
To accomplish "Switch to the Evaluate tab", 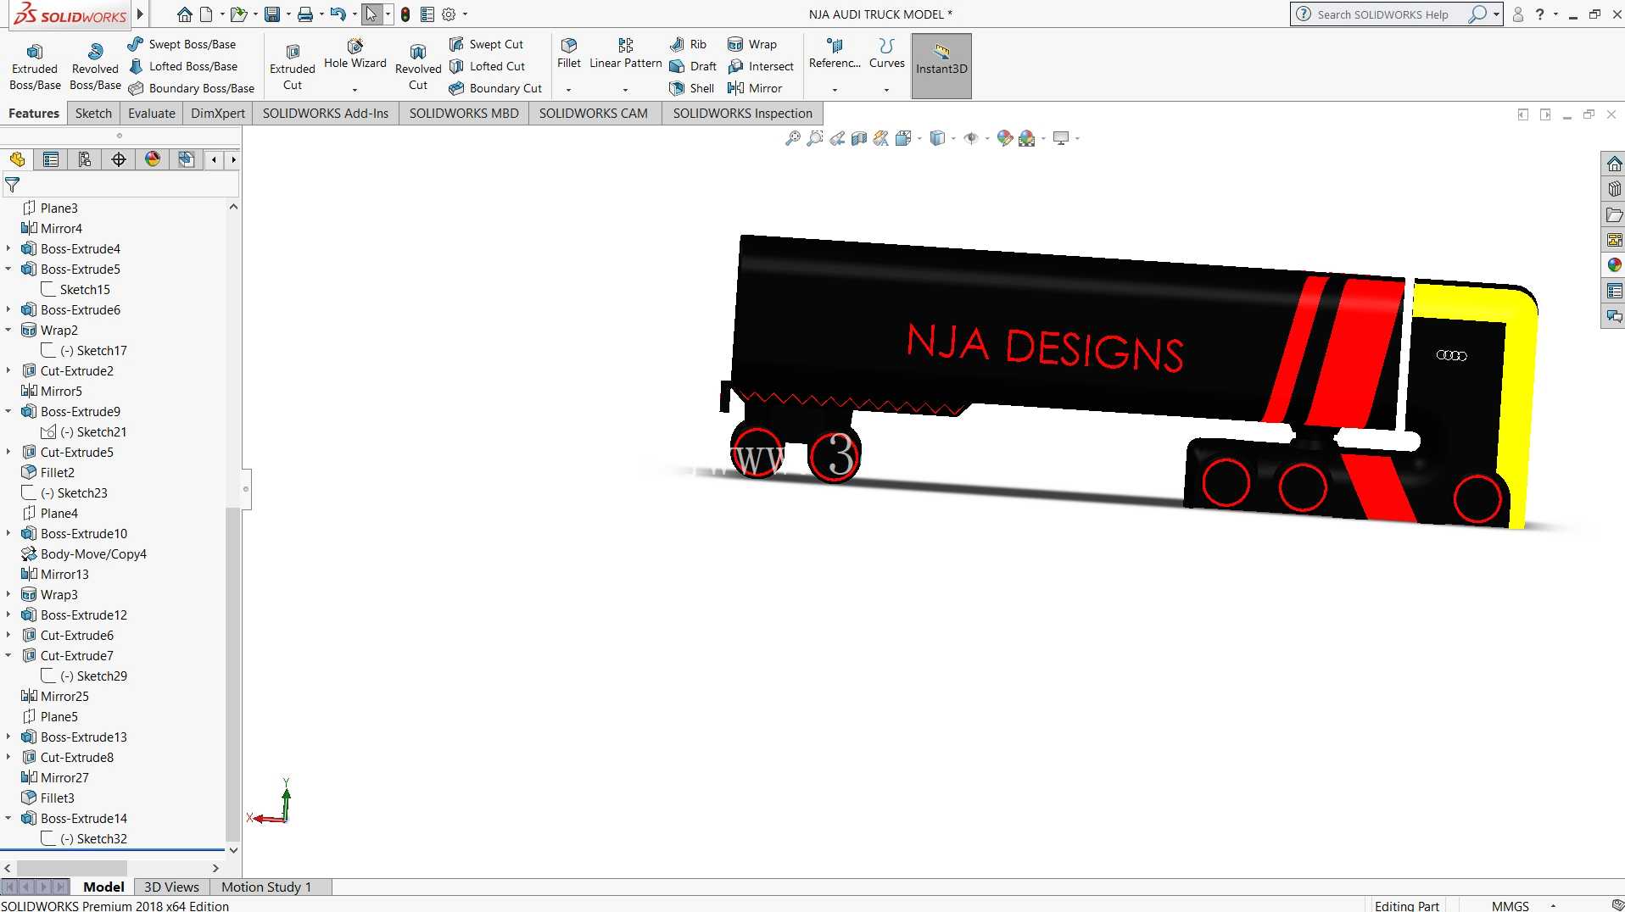I will tap(152, 114).
